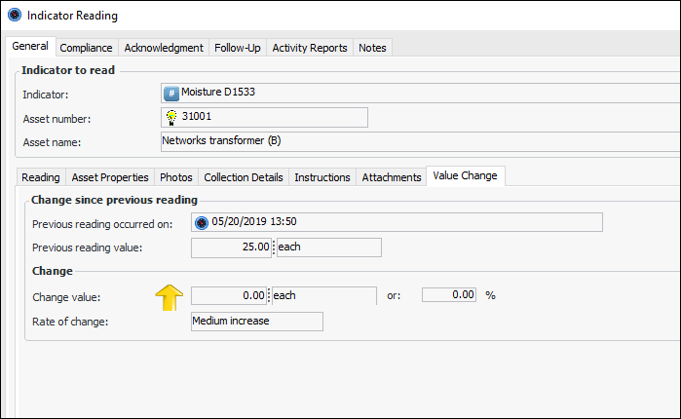View the Instructions sub-tab
Image resolution: width=681 pixels, height=419 pixels.
coord(322,177)
